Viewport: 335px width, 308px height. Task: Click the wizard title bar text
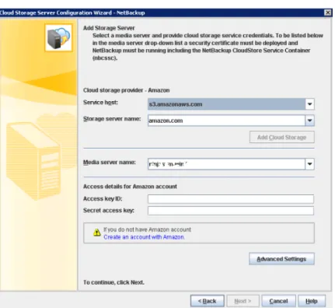[x=72, y=12]
